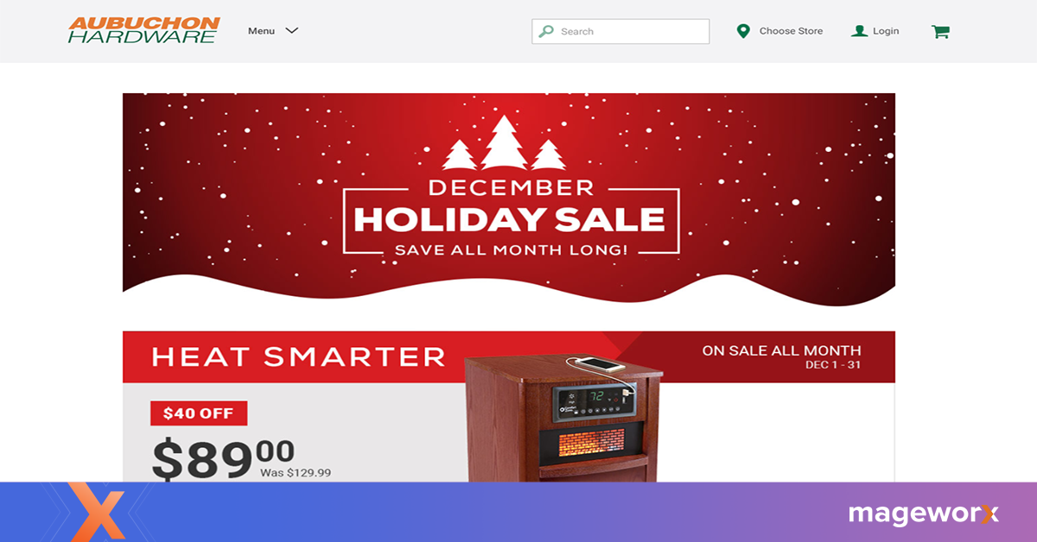Click the $89.00 sale price
Image resolution: width=1037 pixels, height=542 pixels.
pos(223,458)
